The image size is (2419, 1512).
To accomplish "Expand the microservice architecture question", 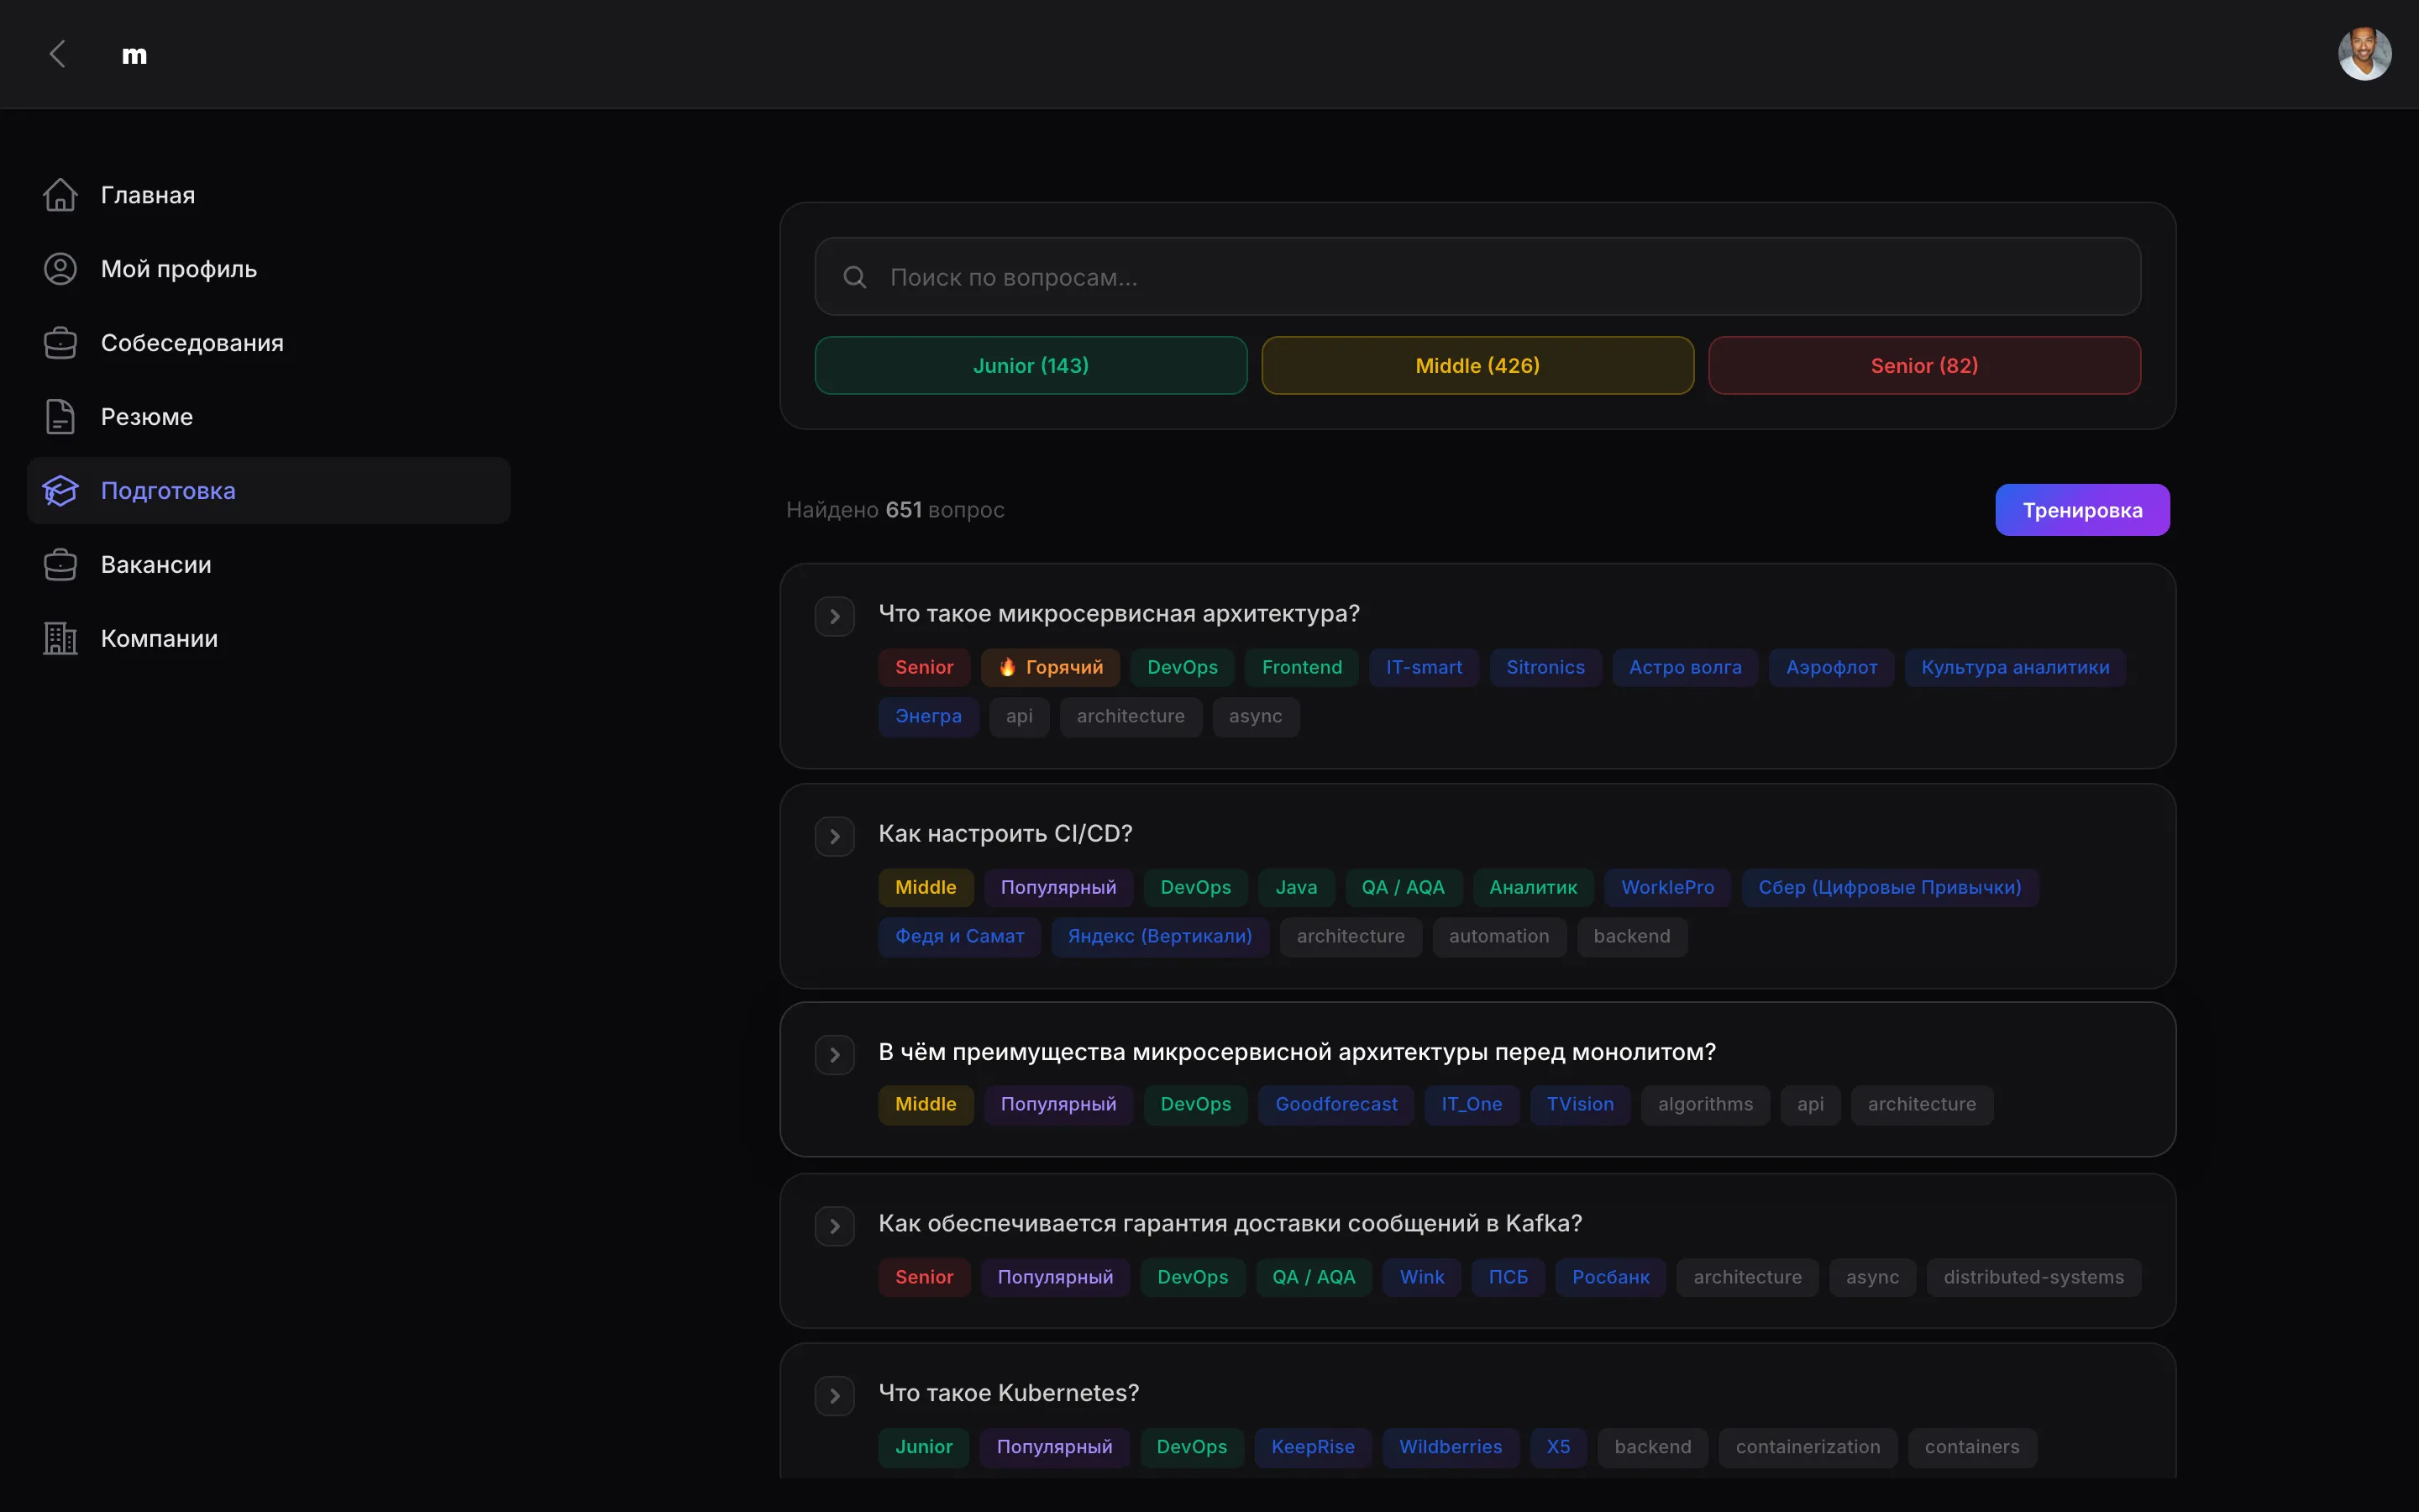I will pos(834,617).
